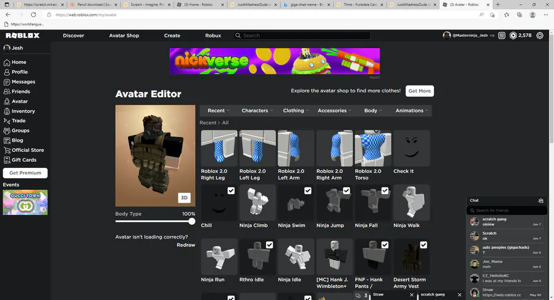Expand the Characters dropdown
Screen dimensions: 554x300
coord(257,111)
